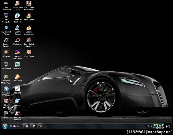Select the Diner Dash 5 Boom! shortcut
The width and height of the screenshot is (173, 135).
click(x=29, y=42)
